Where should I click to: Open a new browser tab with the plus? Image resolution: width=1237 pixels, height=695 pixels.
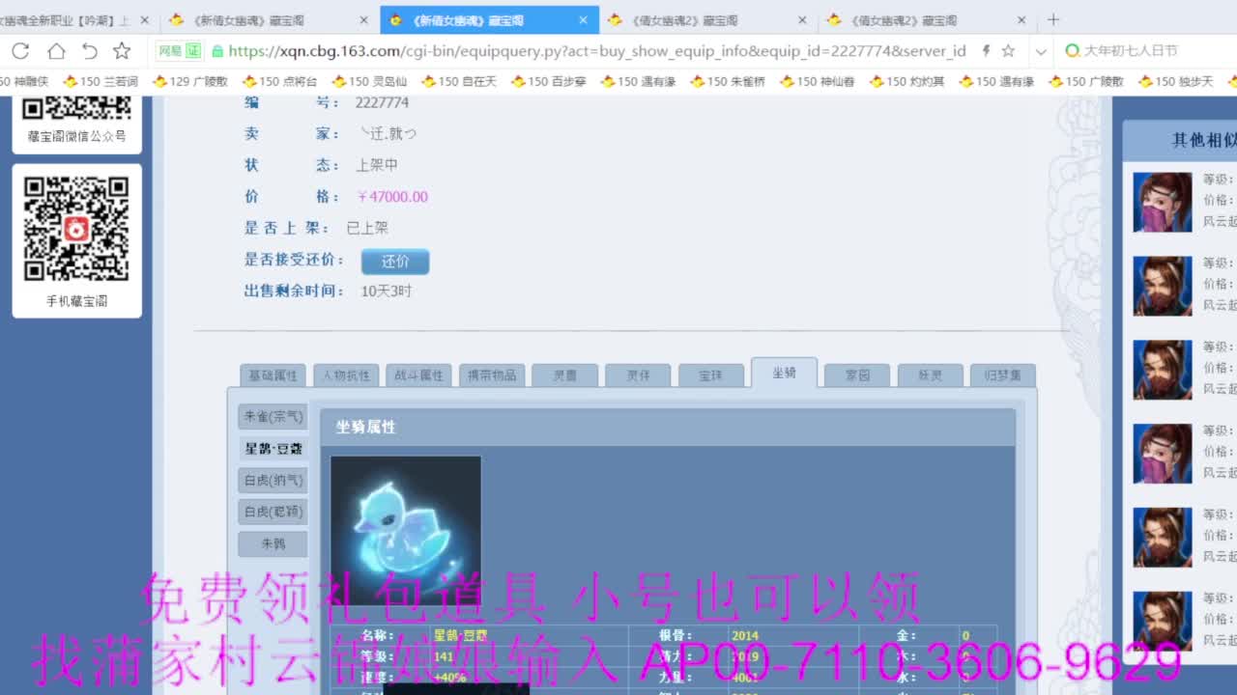tap(1053, 18)
